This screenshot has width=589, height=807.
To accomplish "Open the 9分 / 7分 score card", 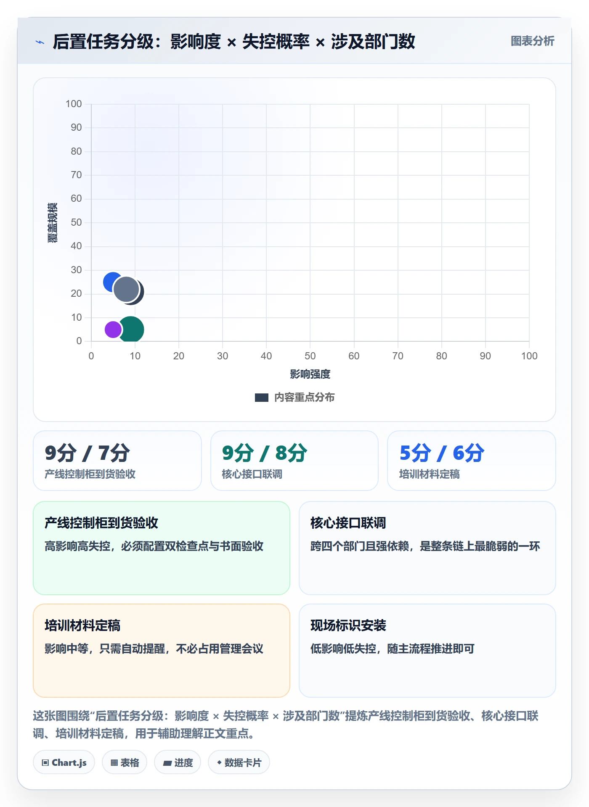I will [x=117, y=461].
